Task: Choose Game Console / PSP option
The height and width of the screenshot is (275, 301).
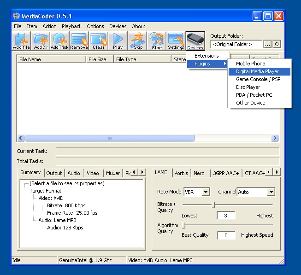Action: (x=260, y=79)
